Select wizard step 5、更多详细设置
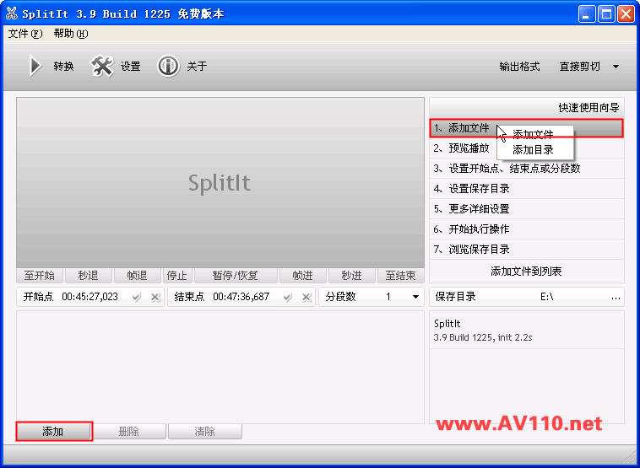This screenshot has height=468, width=640. [x=527, y=209]
